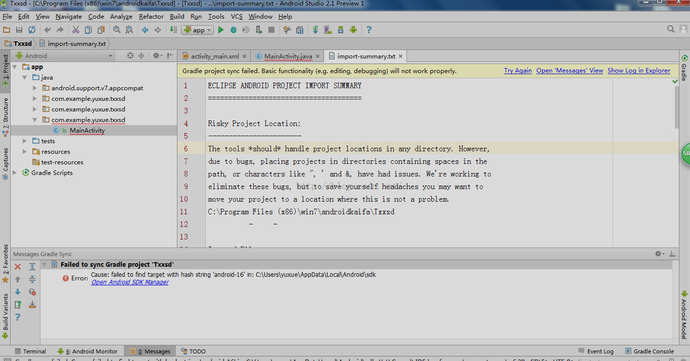Collapse the java folder node

[25, 78]
